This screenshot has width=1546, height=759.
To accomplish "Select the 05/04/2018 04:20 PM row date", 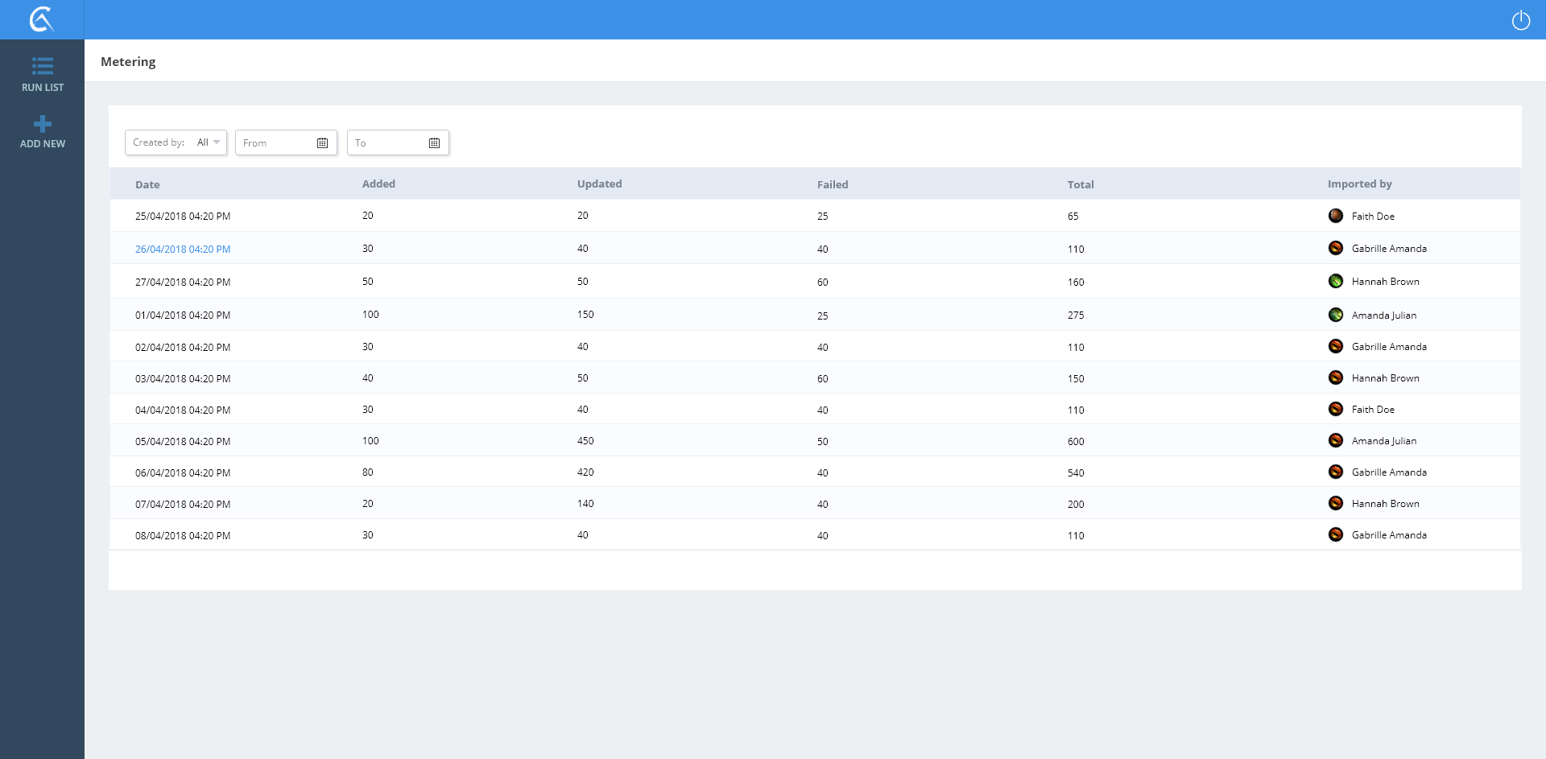I will (x=183, y=442).
